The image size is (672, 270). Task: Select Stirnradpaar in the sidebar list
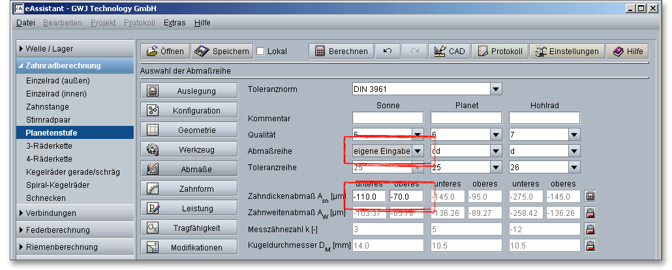click(48, 120)
